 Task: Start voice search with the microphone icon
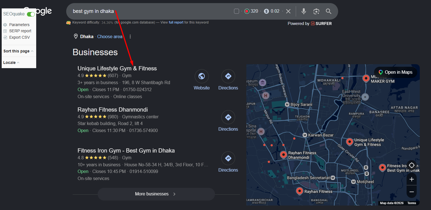(304, 11)
